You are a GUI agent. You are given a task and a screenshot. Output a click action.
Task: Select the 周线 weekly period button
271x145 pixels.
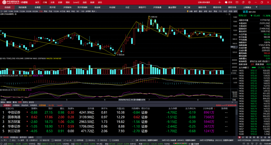point(45,11)
